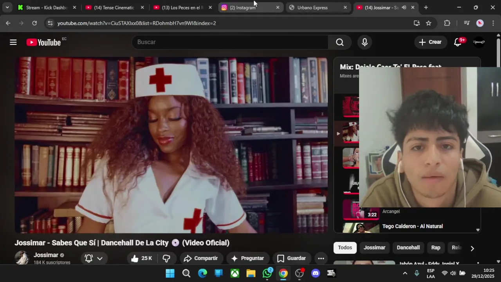This screenshot has height=282, width=501.
Task: View site information icon in address bar
Action: click(x=50, y=23)
